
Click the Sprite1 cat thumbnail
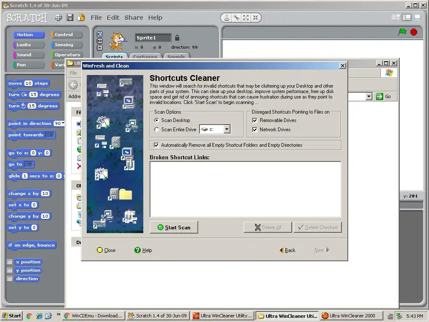click(118, 41)
